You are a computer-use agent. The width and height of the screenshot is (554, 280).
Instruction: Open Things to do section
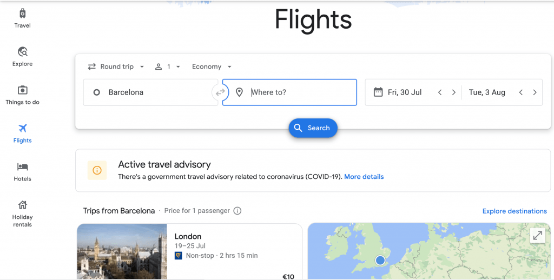(x=22, y=95)
